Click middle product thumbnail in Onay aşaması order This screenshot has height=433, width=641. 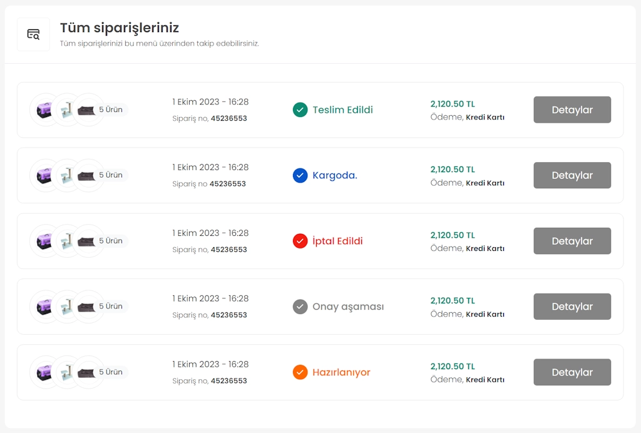pyautogui.click(x=66, y=307)
